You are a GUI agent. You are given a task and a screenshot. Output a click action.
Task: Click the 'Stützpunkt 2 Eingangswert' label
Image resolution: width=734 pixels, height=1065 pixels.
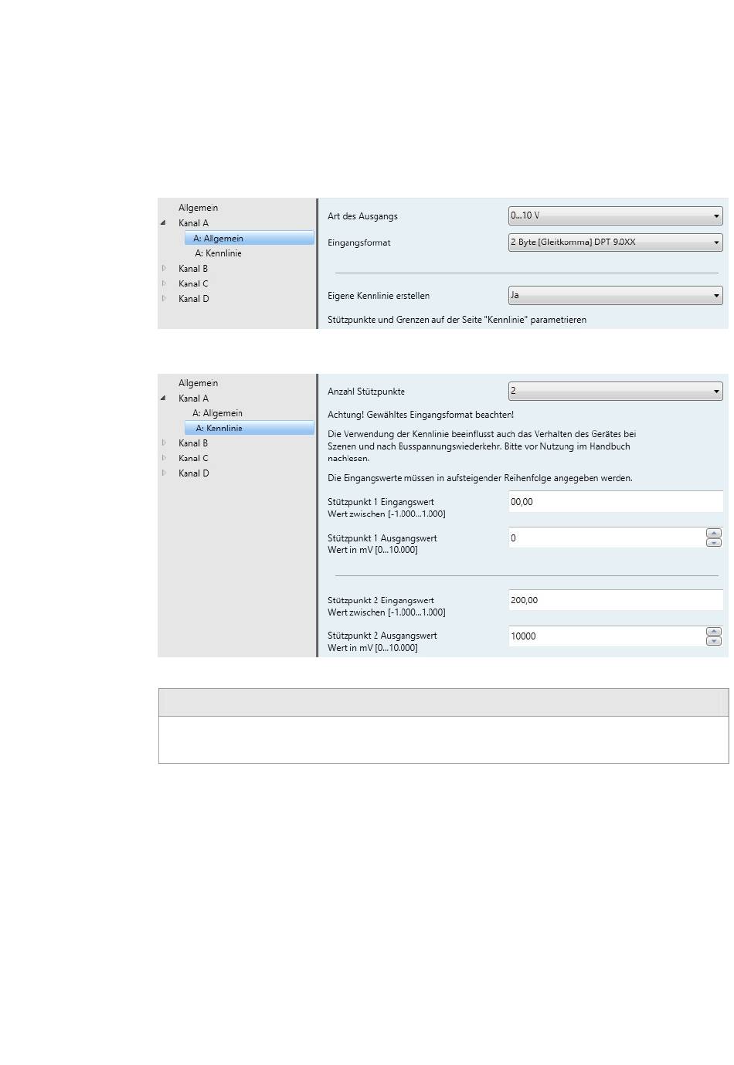coord(381,600)
